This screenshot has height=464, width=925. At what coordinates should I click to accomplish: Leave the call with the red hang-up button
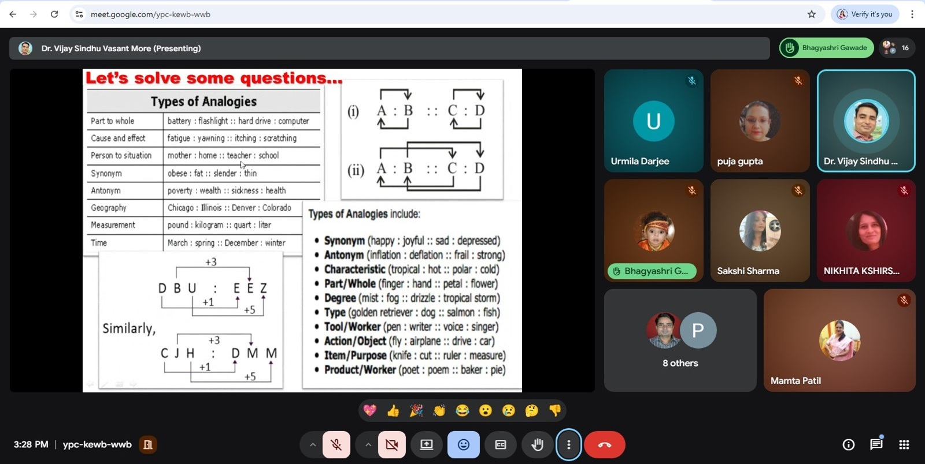[x=604, y=444]
